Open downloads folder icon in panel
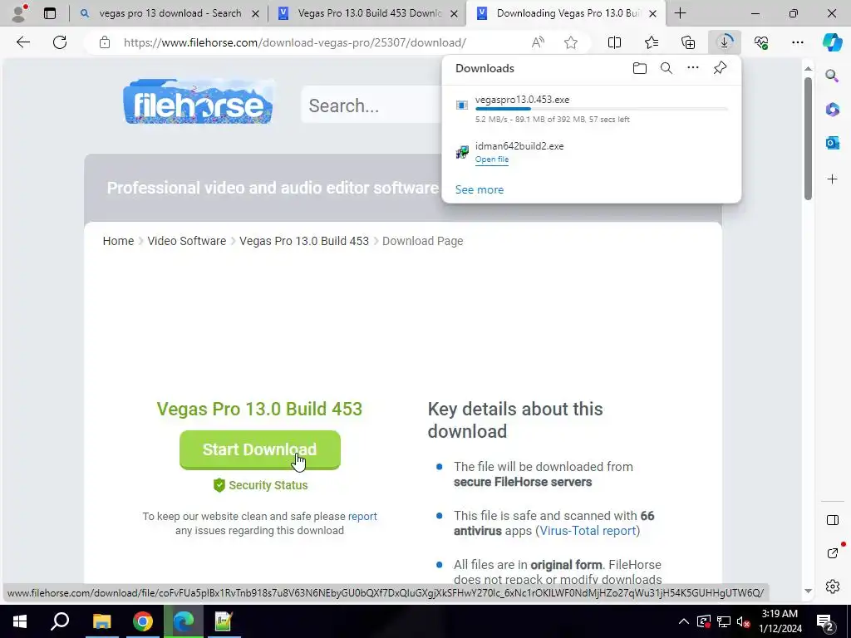Image resolution: width=851 pixels, height=638 pixels. 640,68
